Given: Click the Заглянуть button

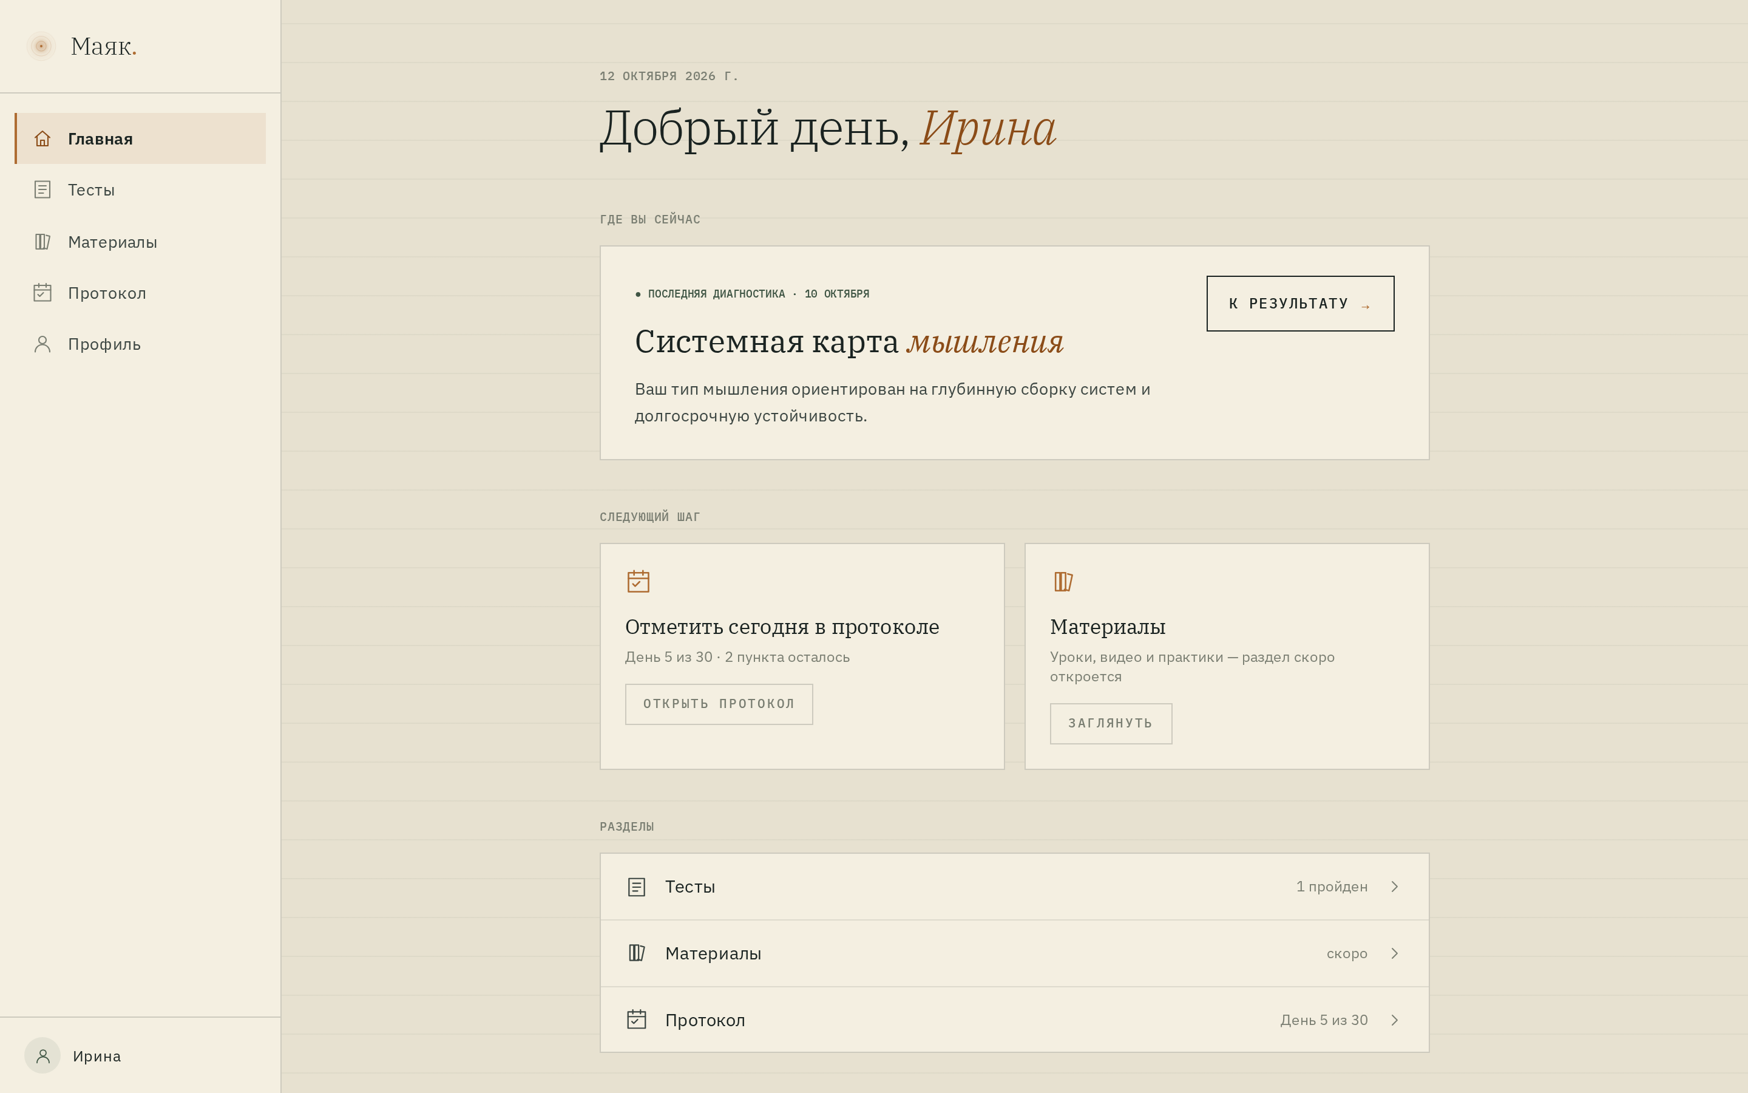Looking at the screenshot, I should pyautogui.click(x=1111, y=724).
